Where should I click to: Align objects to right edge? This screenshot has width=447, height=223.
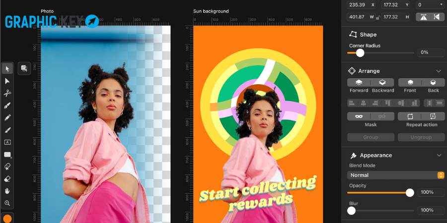point(375,103)
